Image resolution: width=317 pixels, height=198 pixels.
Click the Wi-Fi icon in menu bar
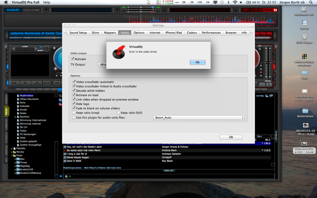(x=235, y=2)
